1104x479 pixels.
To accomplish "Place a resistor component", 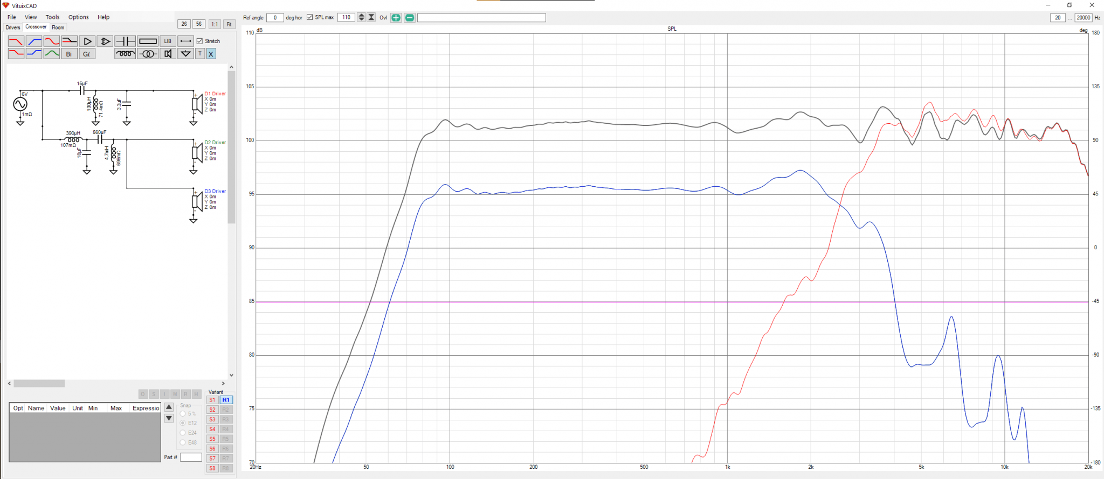I will coord(148,41).
